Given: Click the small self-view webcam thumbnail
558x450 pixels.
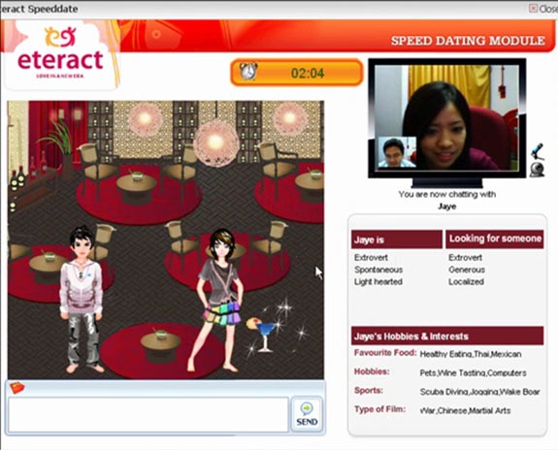Looking at the screenshot, I should [x=397, y=152].
